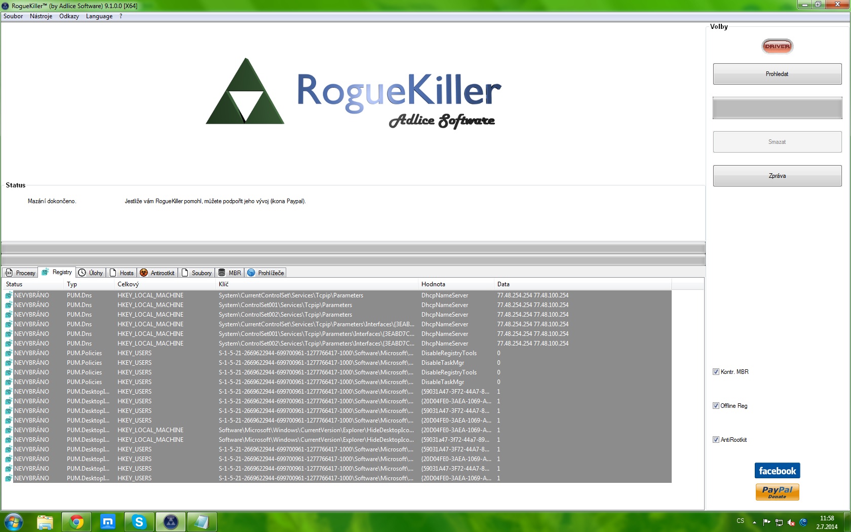Show hidden tray icons arrow
851x532 pixels.
point(754,522)
